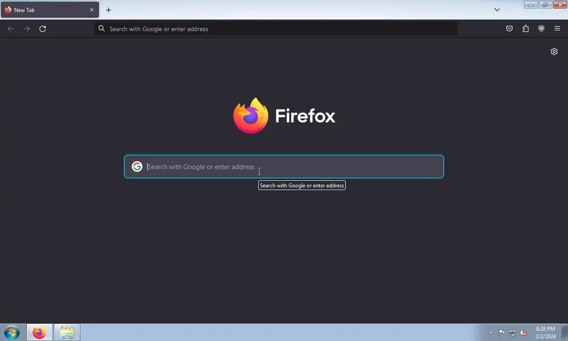Click the network tray icon
The image size is (568, 341).
[513, 333]
